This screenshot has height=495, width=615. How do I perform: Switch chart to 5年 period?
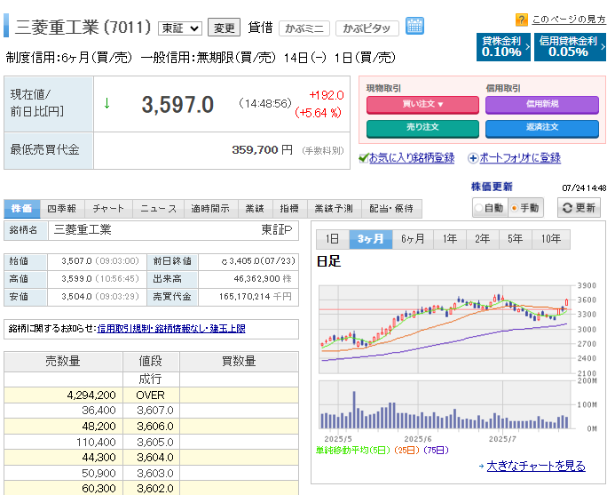[x=516, y=239]
